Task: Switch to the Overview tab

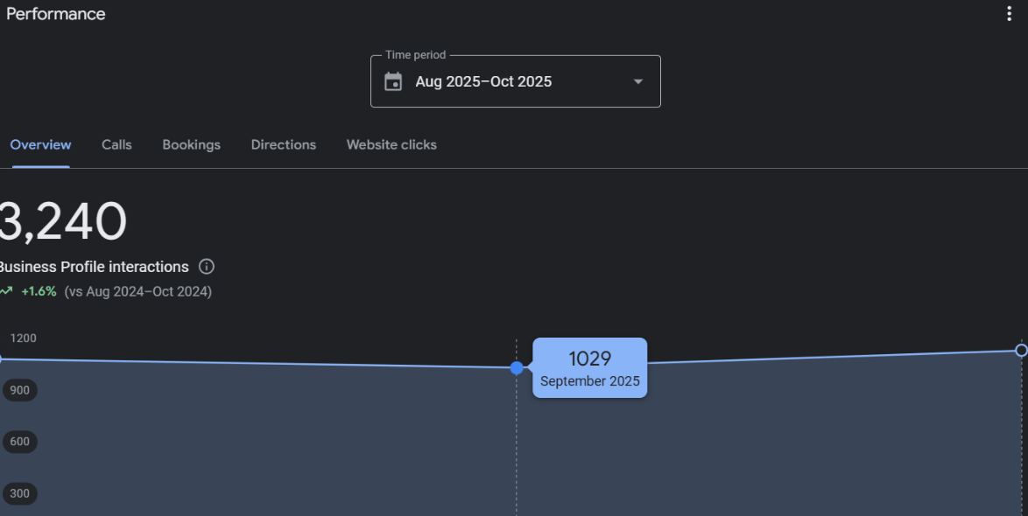Action: tap(40, 145)
